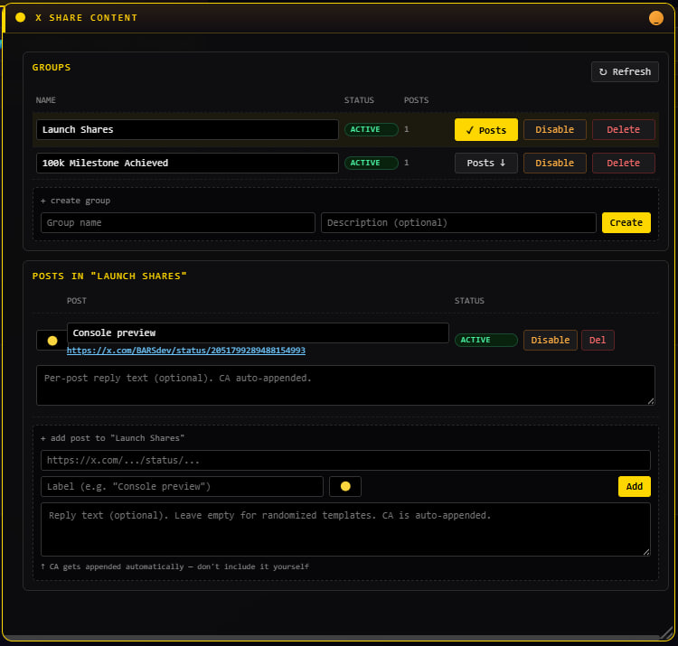This screenshot has height=646, width=678.
Task: Click resize grip of add-post reply box
Action: click(646, 552)
